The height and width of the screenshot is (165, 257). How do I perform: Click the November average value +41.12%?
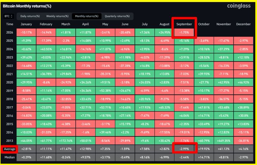224,149
